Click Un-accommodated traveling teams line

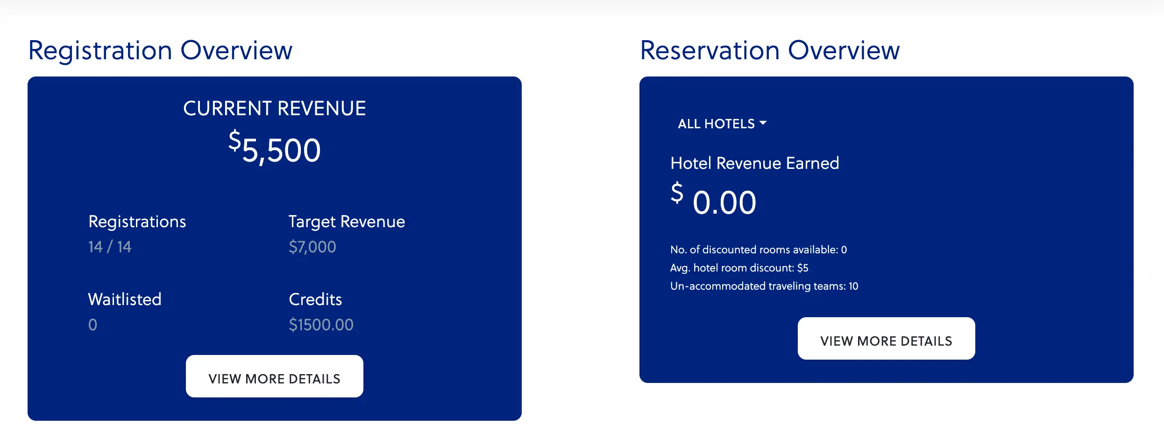coord(764,286)
